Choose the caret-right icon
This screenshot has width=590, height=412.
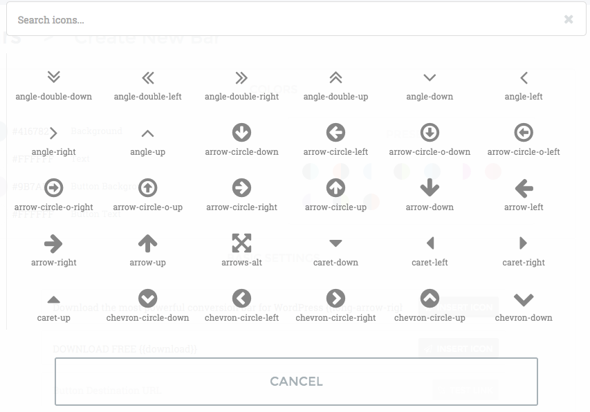[x=524, y=243]
